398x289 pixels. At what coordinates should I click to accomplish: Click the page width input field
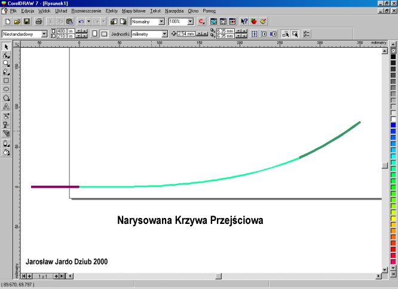[x=65, y=31]
